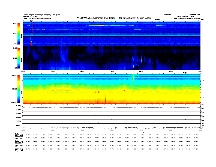Screen dimensions: 216x167
Task: Select the 30.00 label on RAD1 color scale
Action: coord(15,58)
